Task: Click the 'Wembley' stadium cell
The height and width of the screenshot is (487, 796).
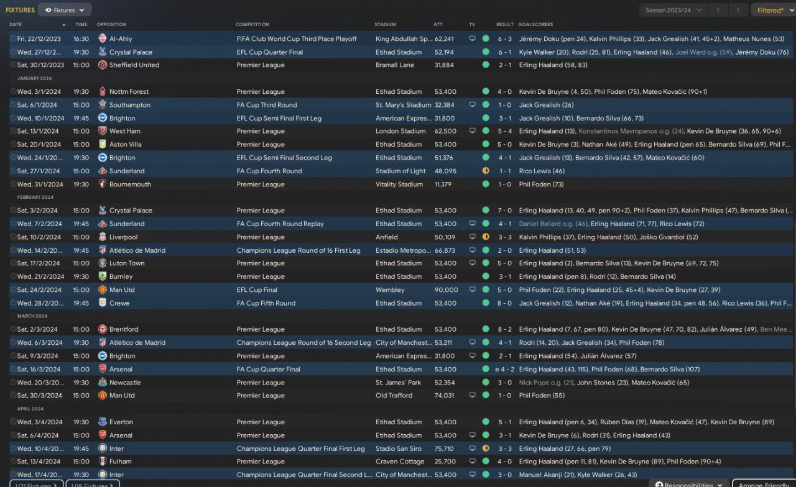Action: [x=390, y=290]
